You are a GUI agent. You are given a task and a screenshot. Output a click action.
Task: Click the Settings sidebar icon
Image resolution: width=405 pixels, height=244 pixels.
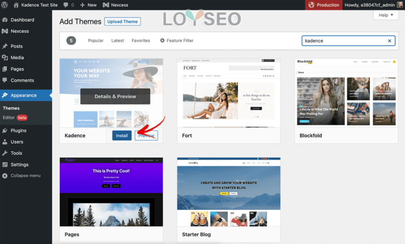pos(5,165)
